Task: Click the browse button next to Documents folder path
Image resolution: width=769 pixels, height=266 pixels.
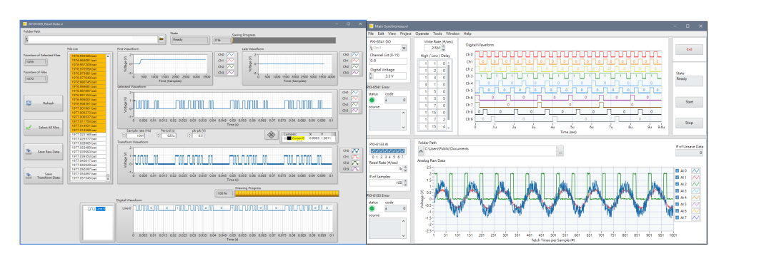Action: pos(560,151)
